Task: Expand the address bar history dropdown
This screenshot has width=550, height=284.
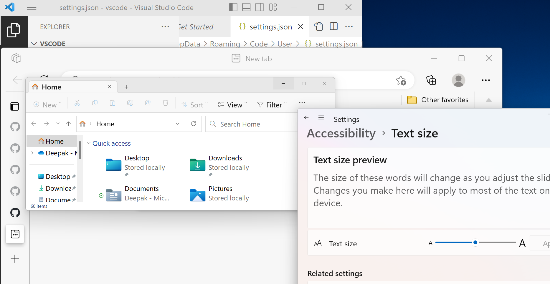Action: pyautogui.click(x=178, y=124)
